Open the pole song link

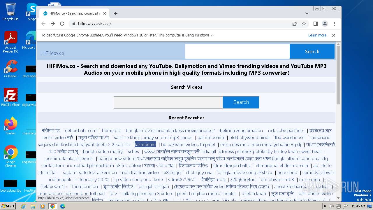coord(287,173)
